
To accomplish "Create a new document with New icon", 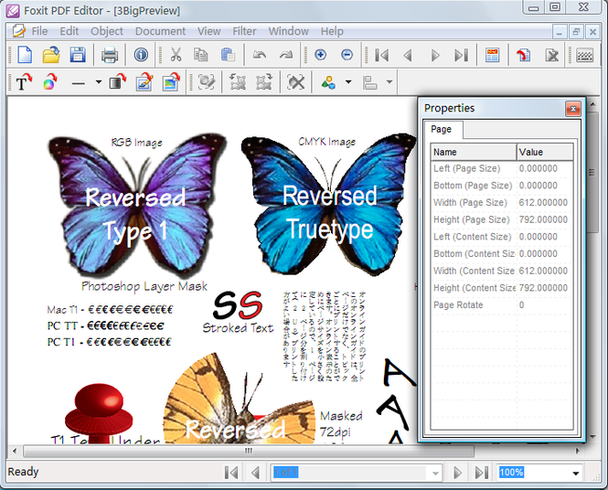I will (x=25, y=55).
